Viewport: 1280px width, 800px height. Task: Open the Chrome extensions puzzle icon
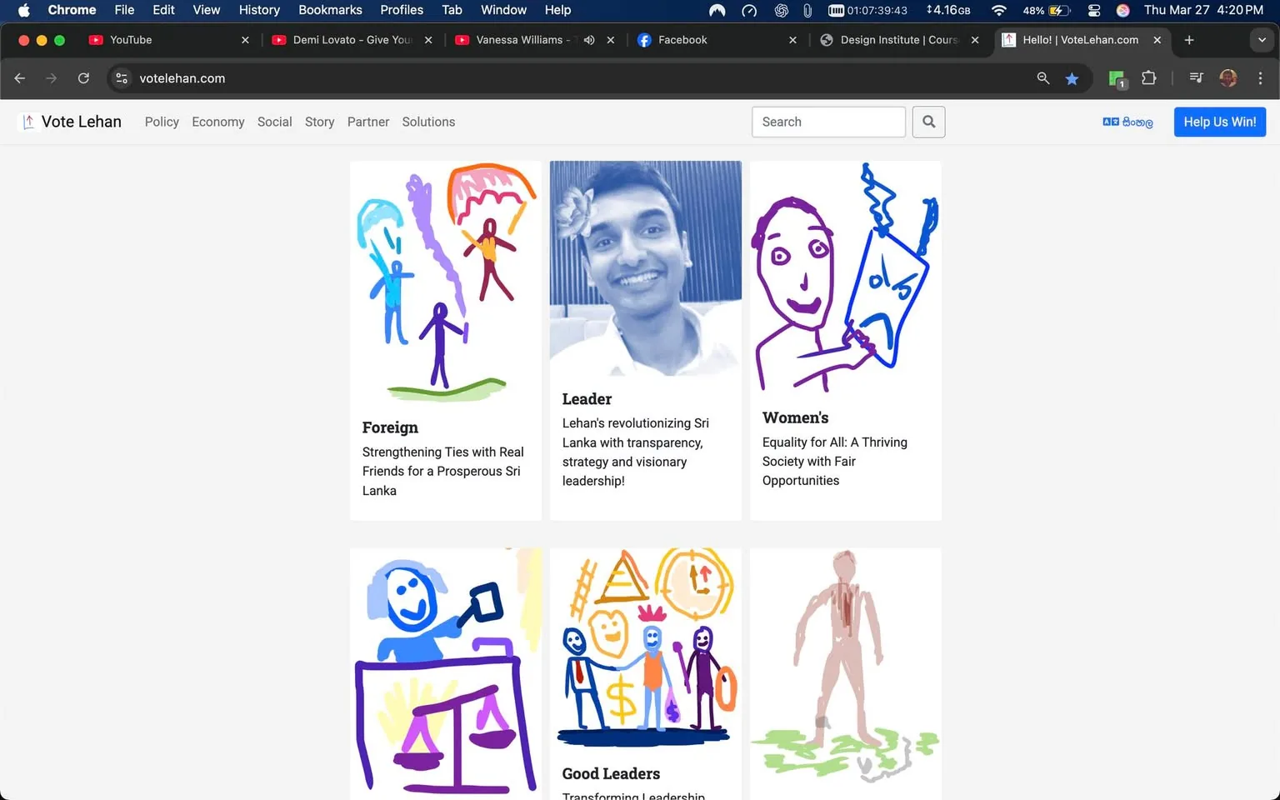(x=1149, y=77)
